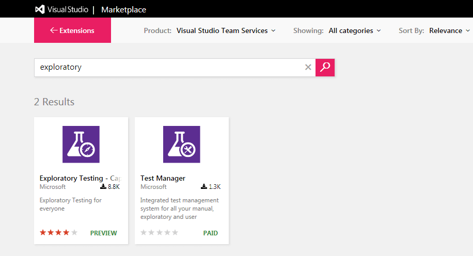473x256 pixels.
Task: Click Test Manager empty star rating
Action: coord(159,232)
